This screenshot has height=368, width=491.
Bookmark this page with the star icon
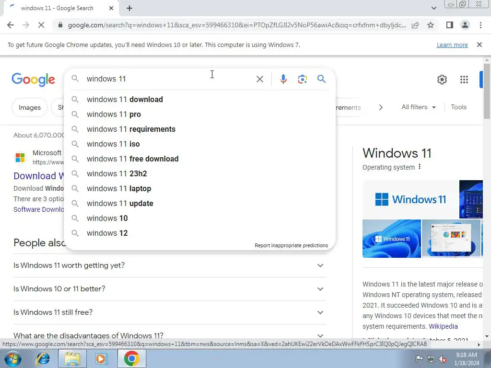click(x=431, y=25)
